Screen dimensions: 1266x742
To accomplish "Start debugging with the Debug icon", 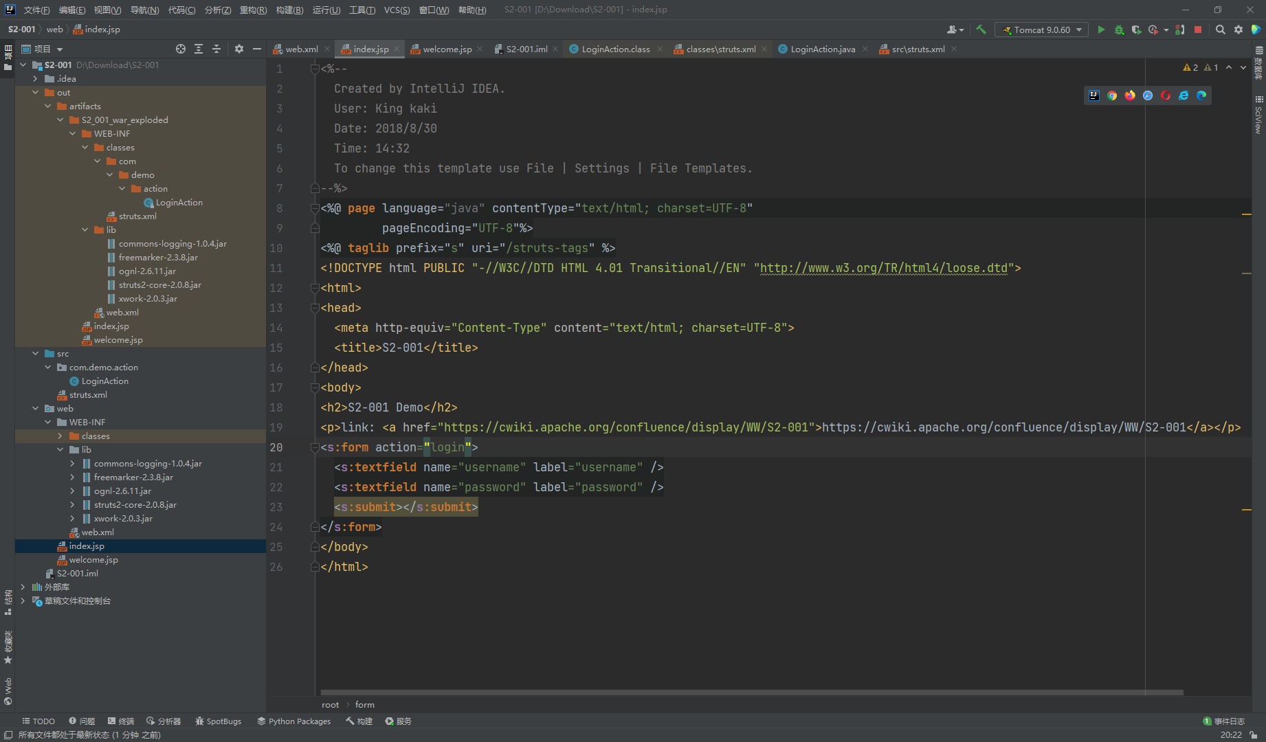I will (1118, 30).
